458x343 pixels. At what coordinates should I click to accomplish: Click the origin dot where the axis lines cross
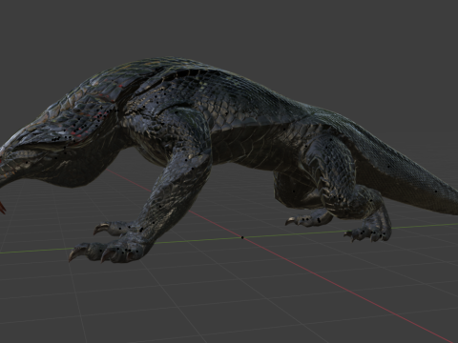click(242, 237)
